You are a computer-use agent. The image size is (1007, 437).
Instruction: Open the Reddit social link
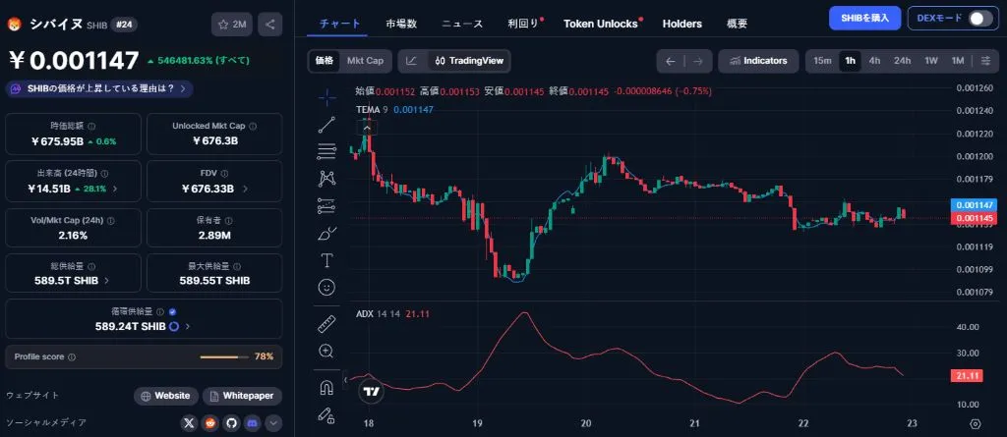tap(210, 423)
